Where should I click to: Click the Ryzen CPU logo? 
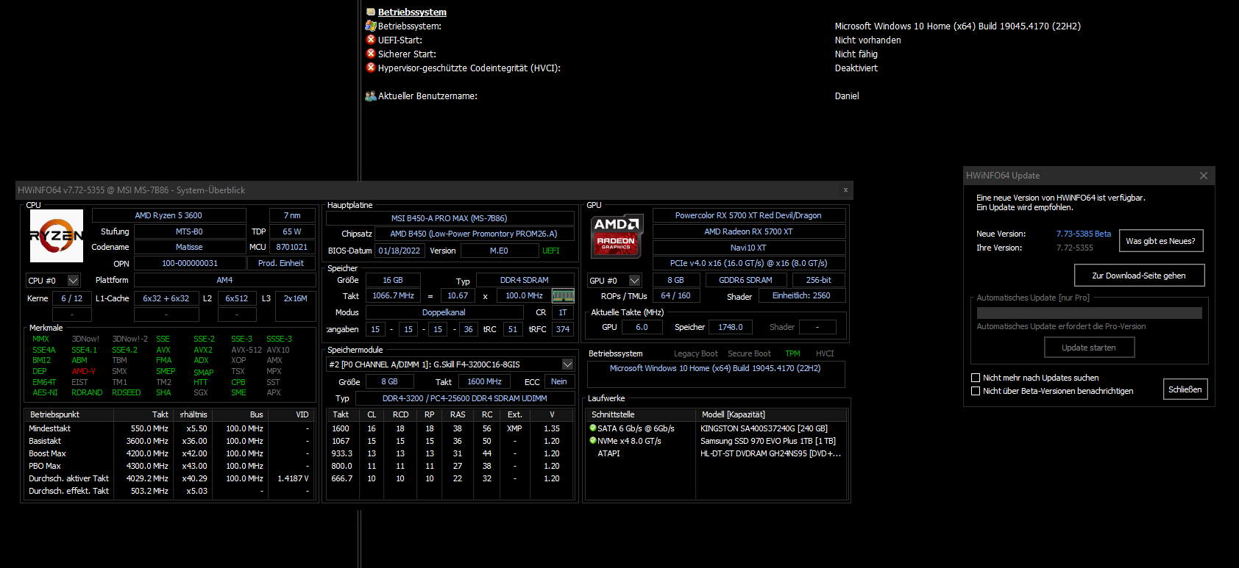(x=57, y=236)
